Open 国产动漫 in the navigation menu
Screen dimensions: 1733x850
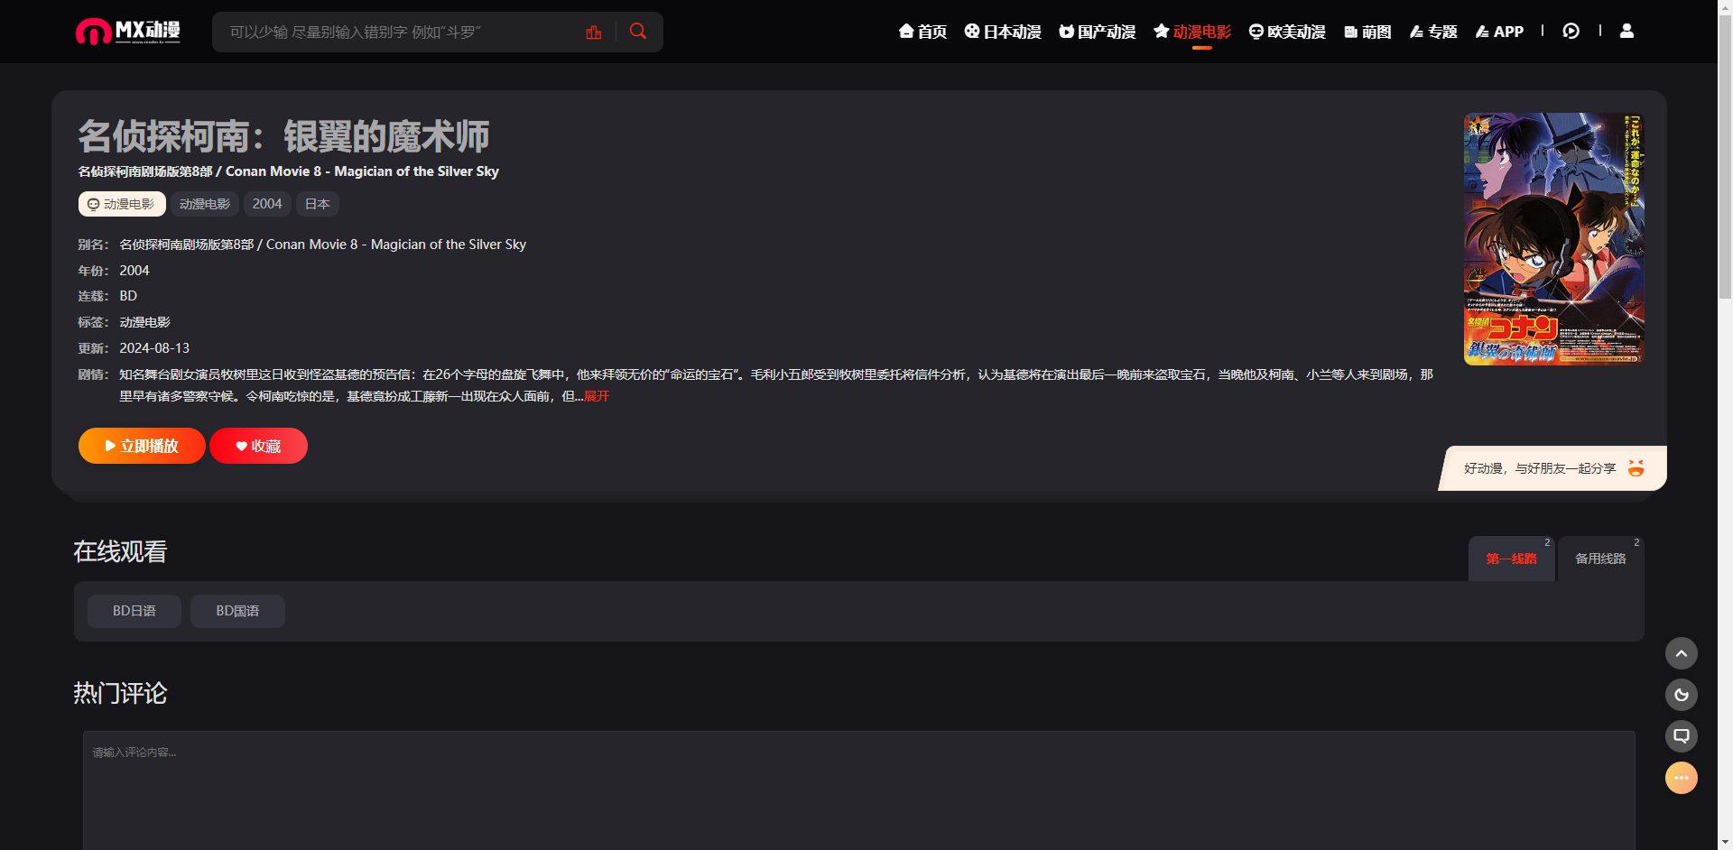pos(1097,32)
